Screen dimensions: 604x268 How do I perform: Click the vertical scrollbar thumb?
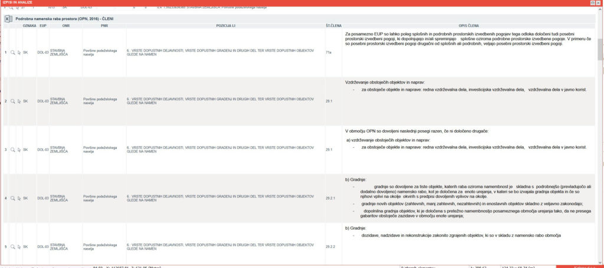click(x=600, y=50)
